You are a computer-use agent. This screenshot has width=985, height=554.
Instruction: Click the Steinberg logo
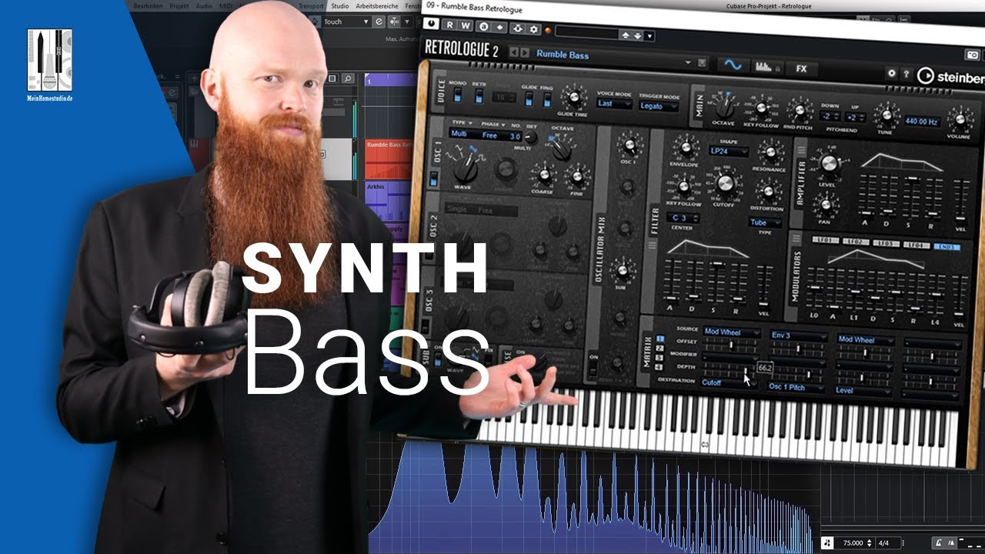point(950,76)
